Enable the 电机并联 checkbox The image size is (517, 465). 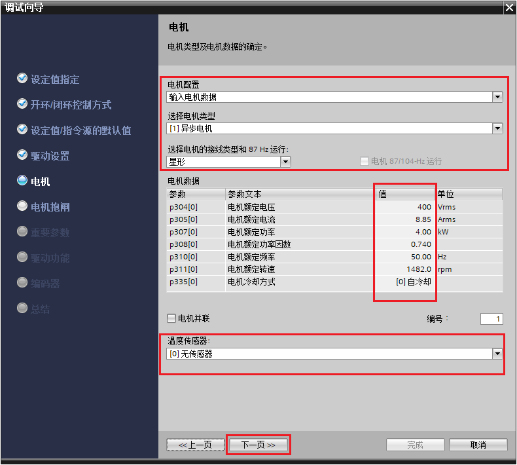pos(171,318)
